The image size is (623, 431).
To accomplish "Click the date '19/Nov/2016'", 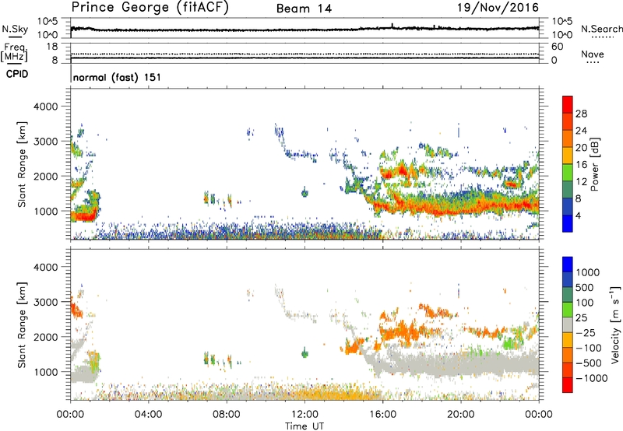I will (498, 8).
